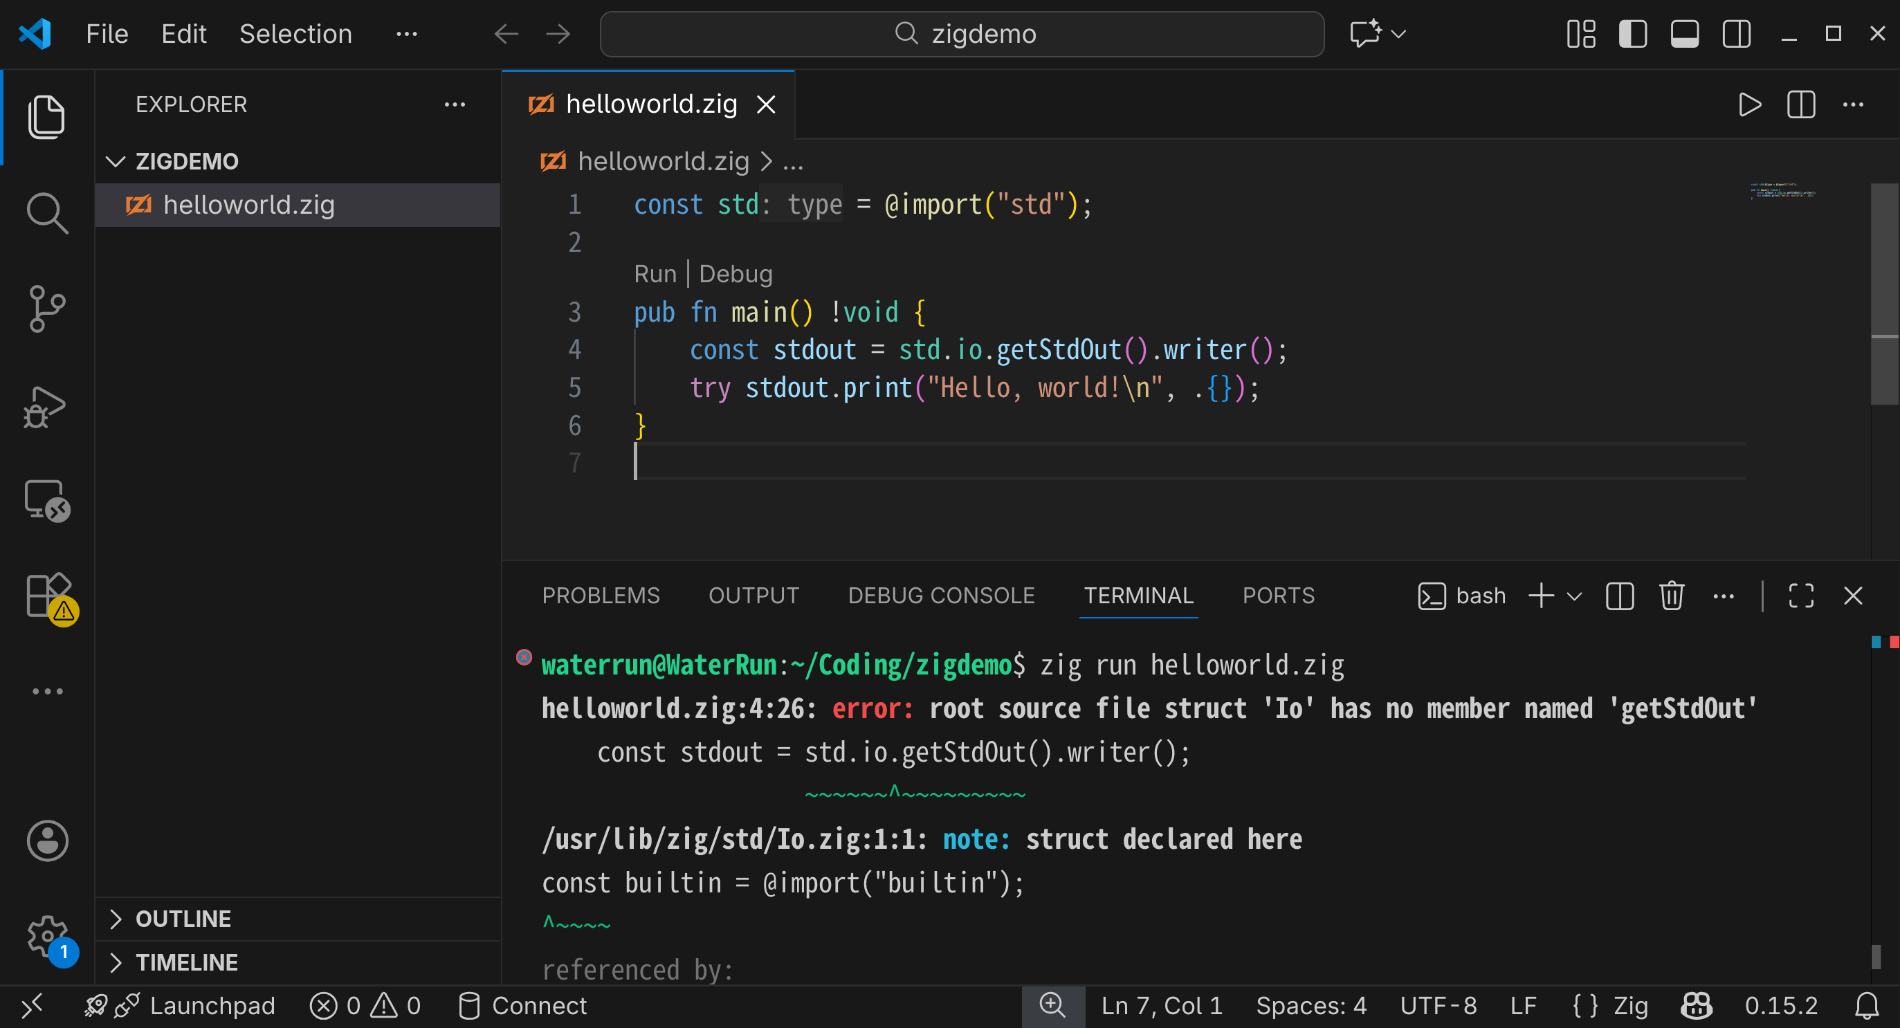The width and height of the screenshot is (1900, 1028).
Task: Click the Run file play icon
Action: 1748,104
